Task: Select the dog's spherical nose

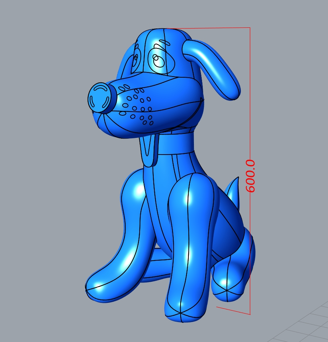Action: coord(100,97)
